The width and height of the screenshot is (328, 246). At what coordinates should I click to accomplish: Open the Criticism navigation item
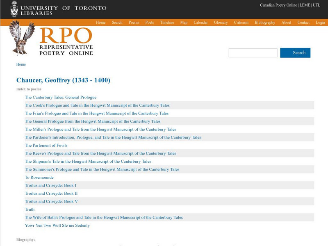point(241,23)
